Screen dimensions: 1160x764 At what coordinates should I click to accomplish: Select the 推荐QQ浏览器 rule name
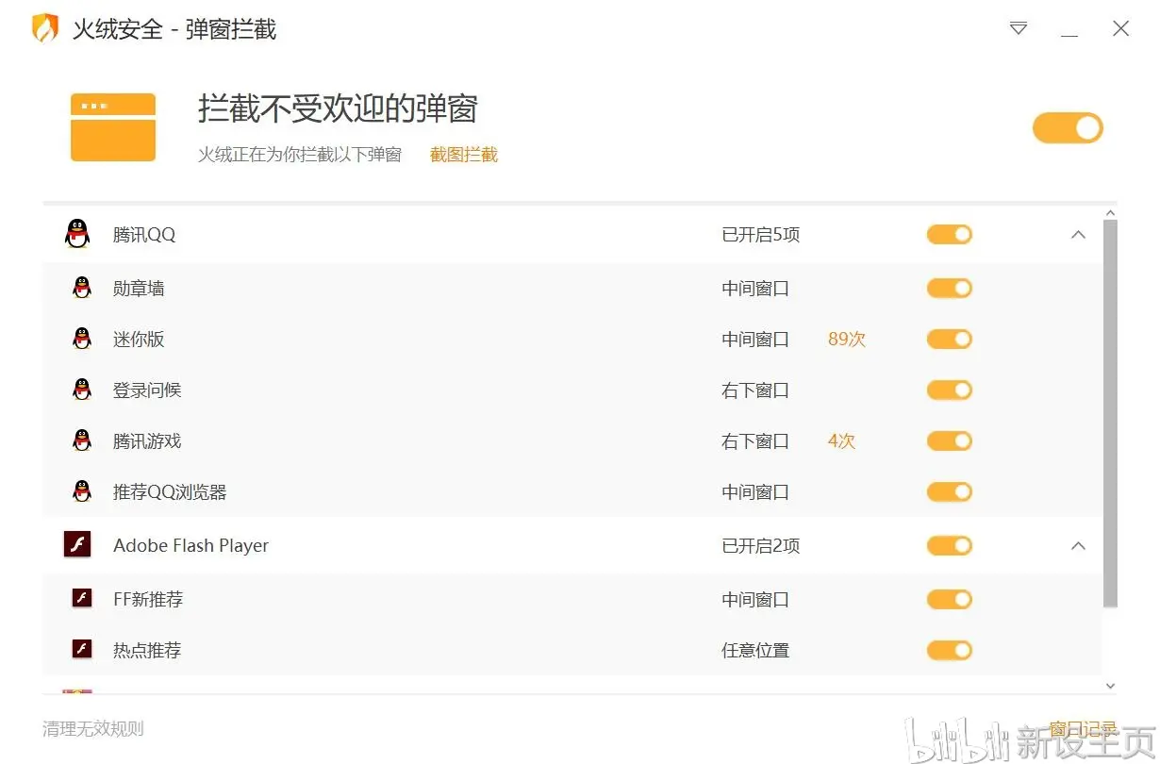point(170,492)
